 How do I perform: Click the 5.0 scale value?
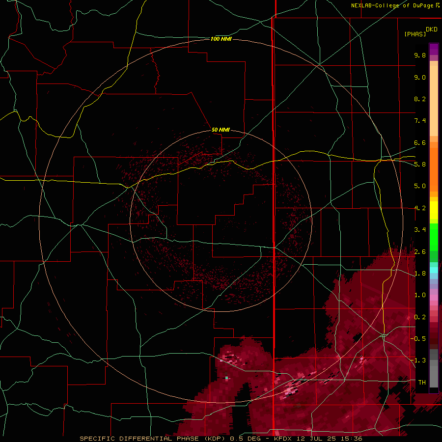(420, 186)
